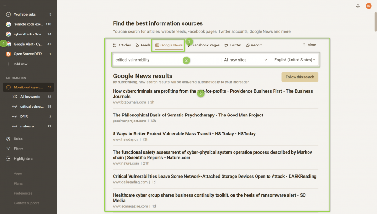Select the "remote code exe..." feed
Screen dimensions: 377x214
[29, 24]
